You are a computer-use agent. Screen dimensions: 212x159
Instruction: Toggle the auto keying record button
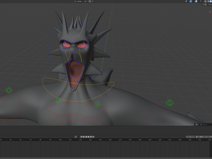pos(76,137)
